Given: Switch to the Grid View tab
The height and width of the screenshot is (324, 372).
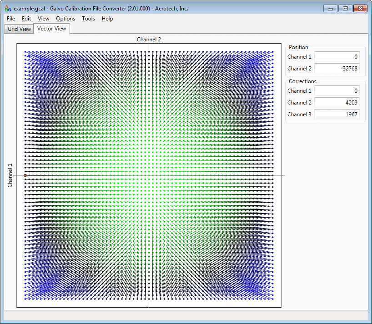Looking at the screenshot, I should click(19, 29).
